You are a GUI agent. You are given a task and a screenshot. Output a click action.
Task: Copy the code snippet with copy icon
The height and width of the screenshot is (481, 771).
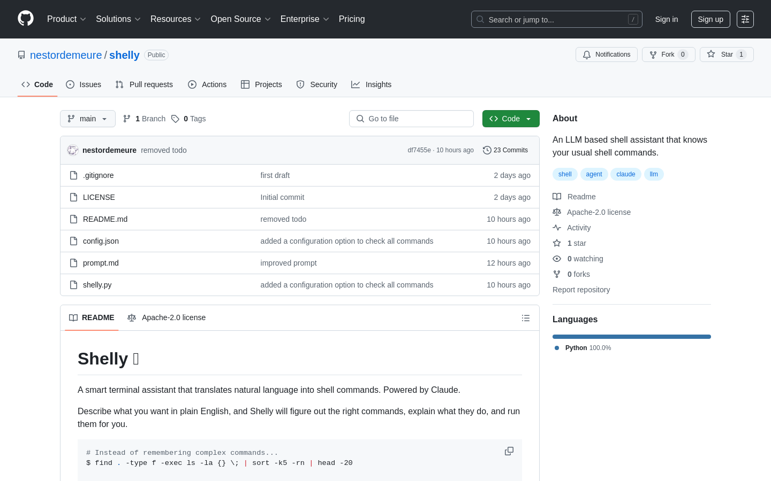(509, 451)
